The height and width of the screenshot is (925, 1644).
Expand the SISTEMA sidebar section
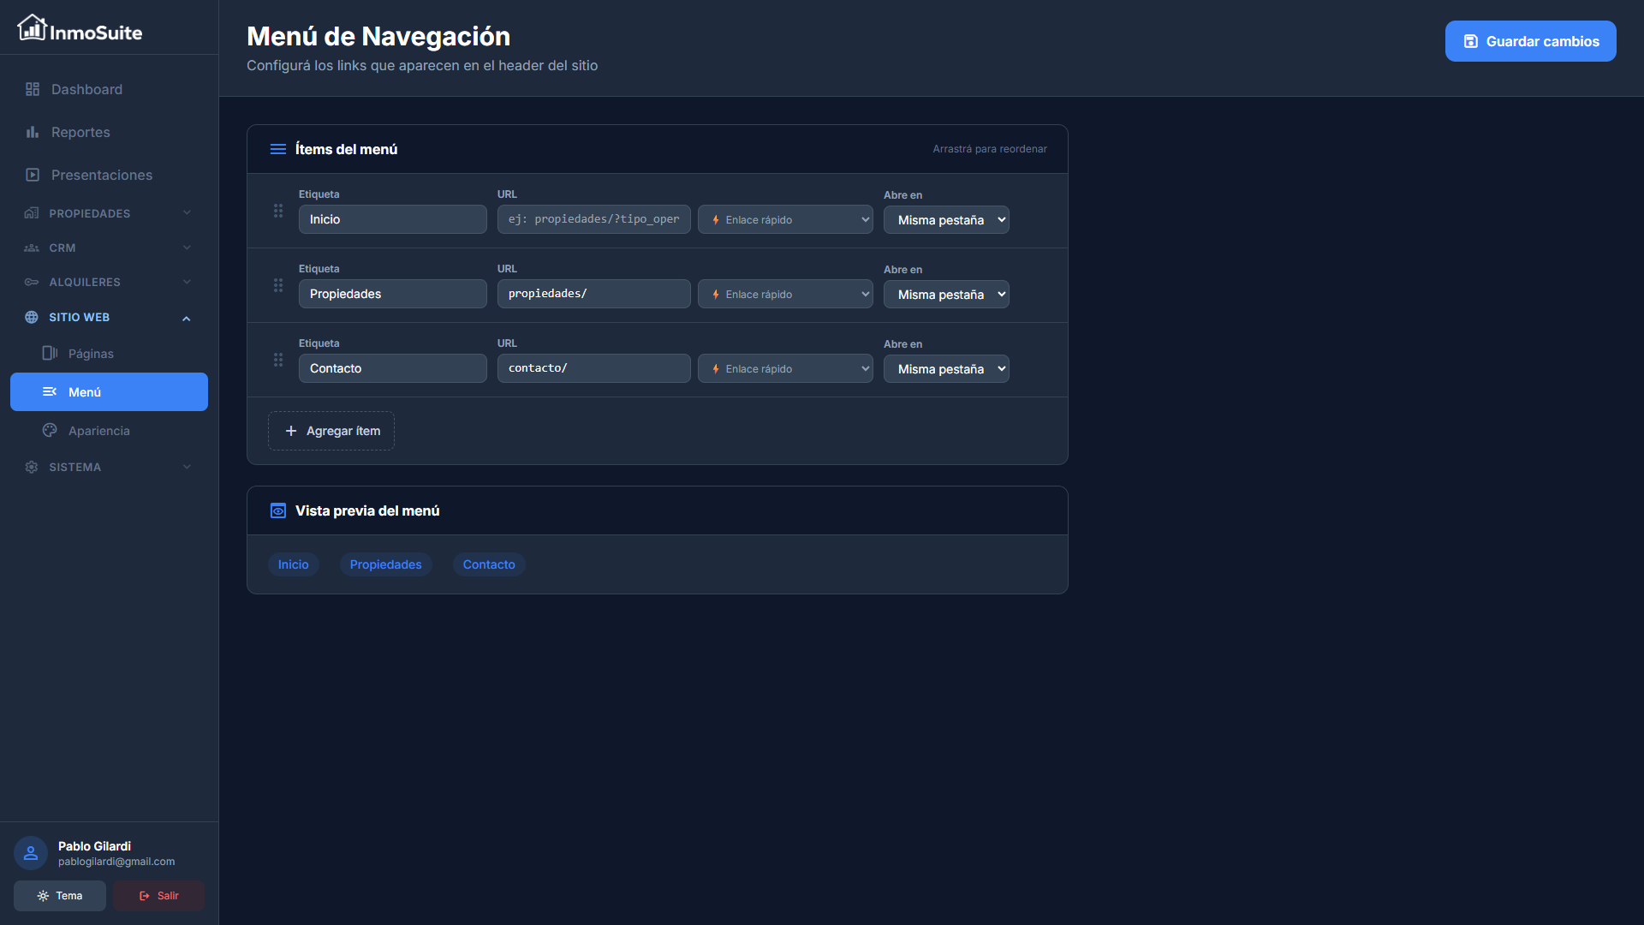pos(109,467)
